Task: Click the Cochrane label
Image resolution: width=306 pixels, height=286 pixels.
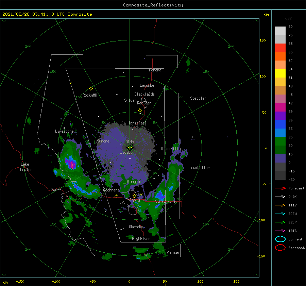Action: pos(111,190)
